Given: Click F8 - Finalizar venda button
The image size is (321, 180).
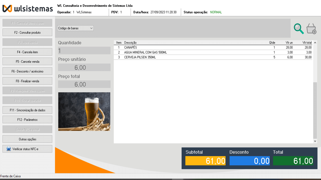Looking at the screenshot, I should [x=27, y=81].
